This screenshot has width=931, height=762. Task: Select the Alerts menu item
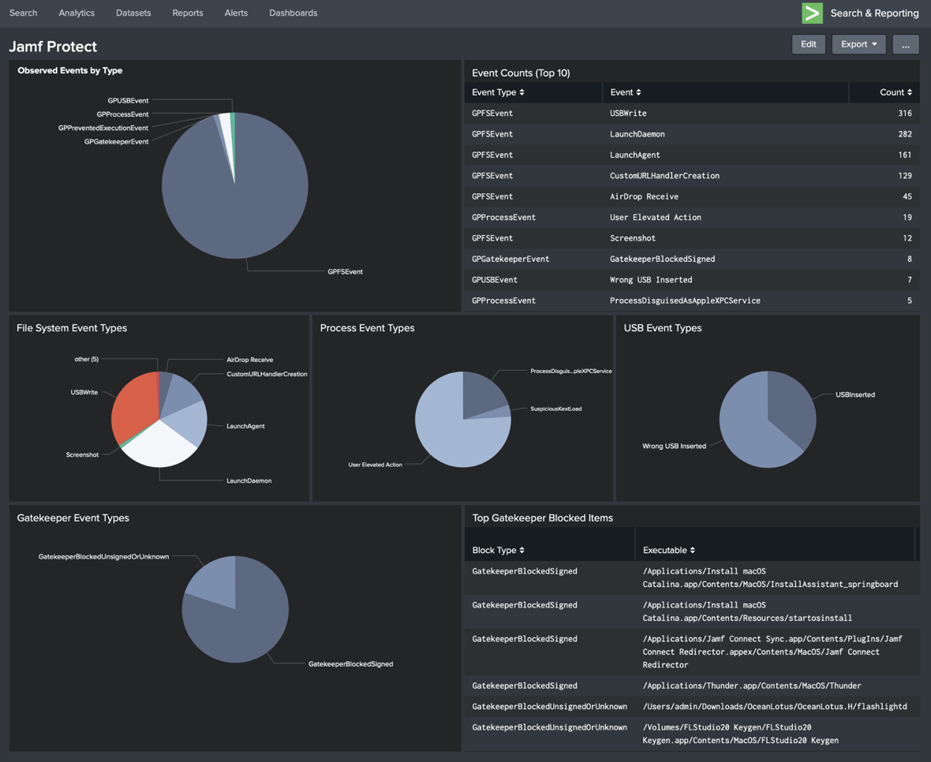click(236, 13)
